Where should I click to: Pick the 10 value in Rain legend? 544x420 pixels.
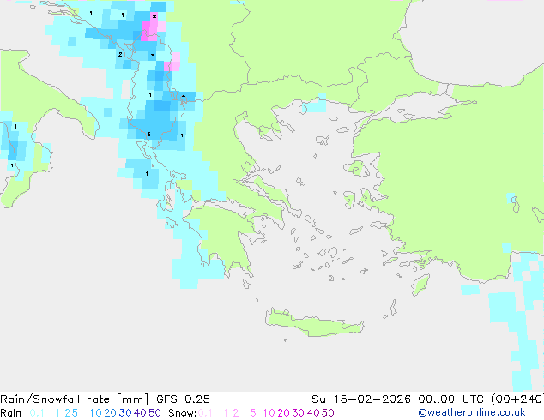pos(95,413)
